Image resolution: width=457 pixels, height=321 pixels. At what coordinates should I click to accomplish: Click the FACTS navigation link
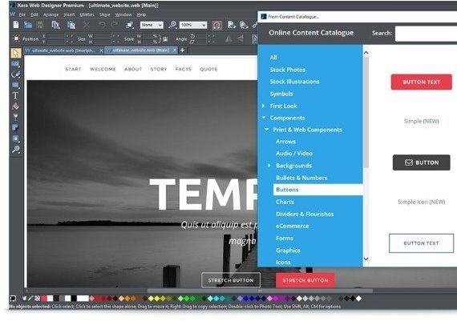[x=184, y=69]
